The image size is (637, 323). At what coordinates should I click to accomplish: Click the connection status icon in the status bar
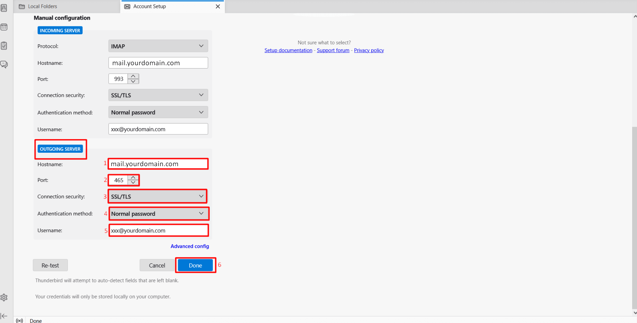pos(19,320)
